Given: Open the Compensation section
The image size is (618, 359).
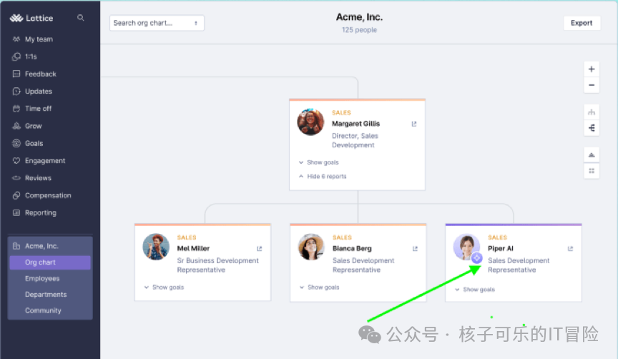Looking at the screenshot, I should (48, 195).
